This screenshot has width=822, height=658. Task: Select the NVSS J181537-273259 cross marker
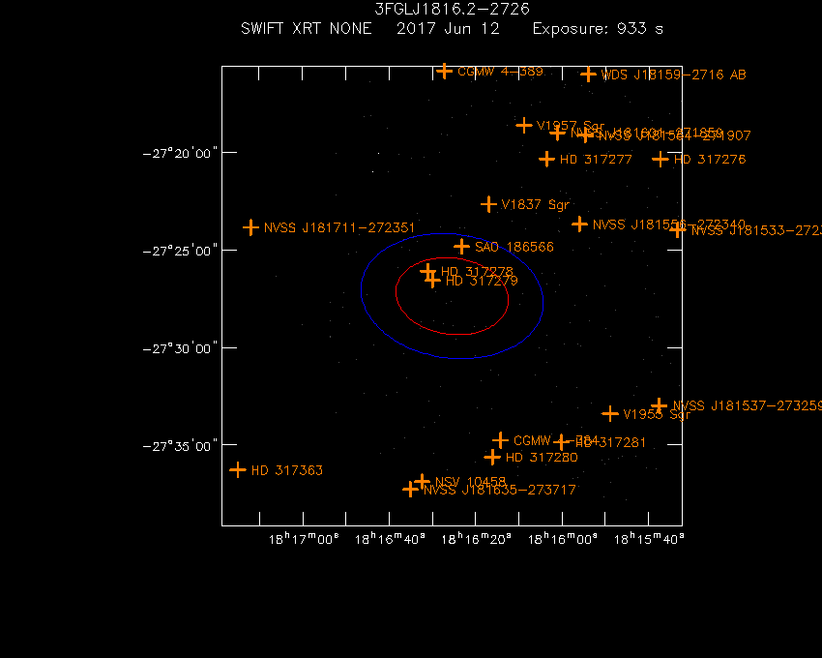(x=660, y=405)
